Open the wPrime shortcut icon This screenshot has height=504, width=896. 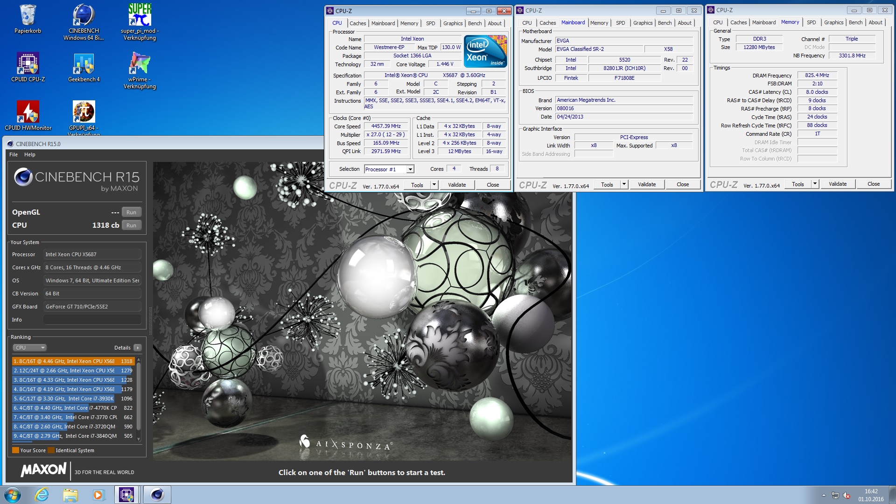coord(140,70)
